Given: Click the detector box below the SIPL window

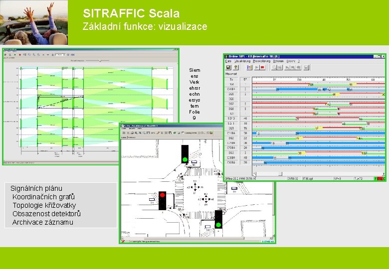Looking at the screenshot, I should [234, 188].
